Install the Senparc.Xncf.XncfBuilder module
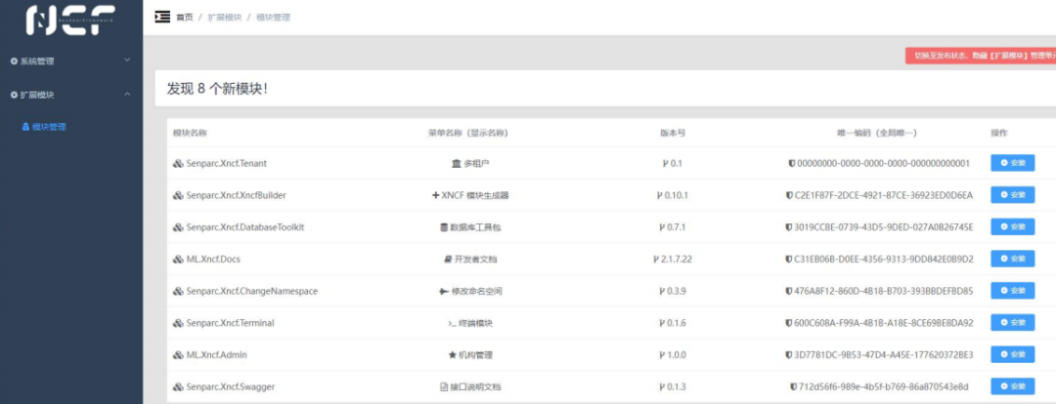This screenshot has height=404, width=1056. click(1012, 195)
